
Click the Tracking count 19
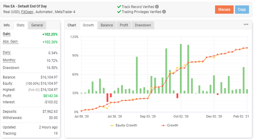coord(56,133)
